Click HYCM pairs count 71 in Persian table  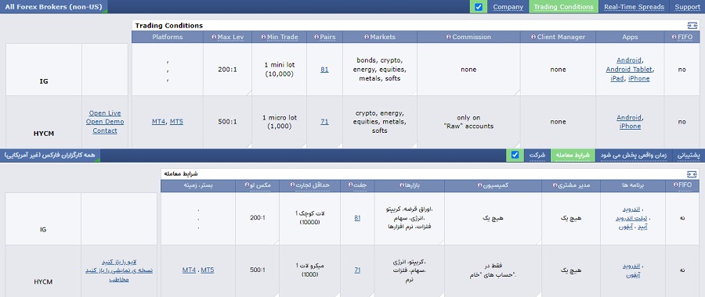tap(357, 270)
